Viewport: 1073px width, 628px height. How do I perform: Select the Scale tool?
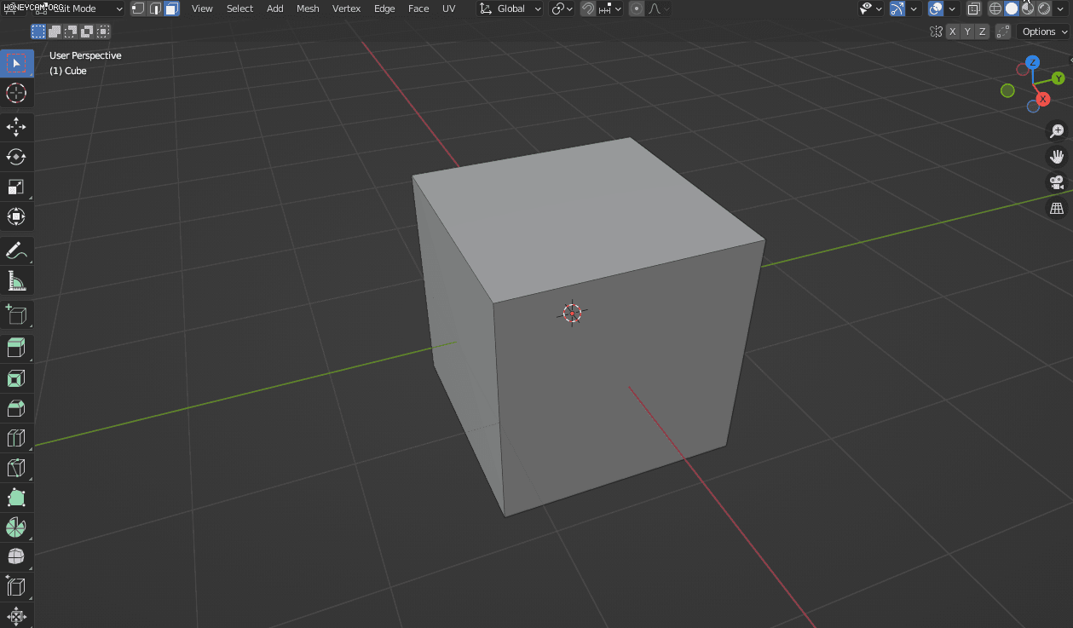tap(16, 187)
